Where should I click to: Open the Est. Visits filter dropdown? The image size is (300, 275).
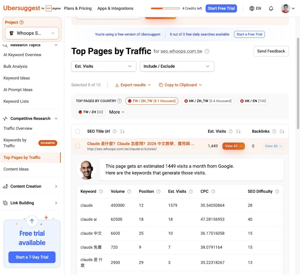click(104, 66)
